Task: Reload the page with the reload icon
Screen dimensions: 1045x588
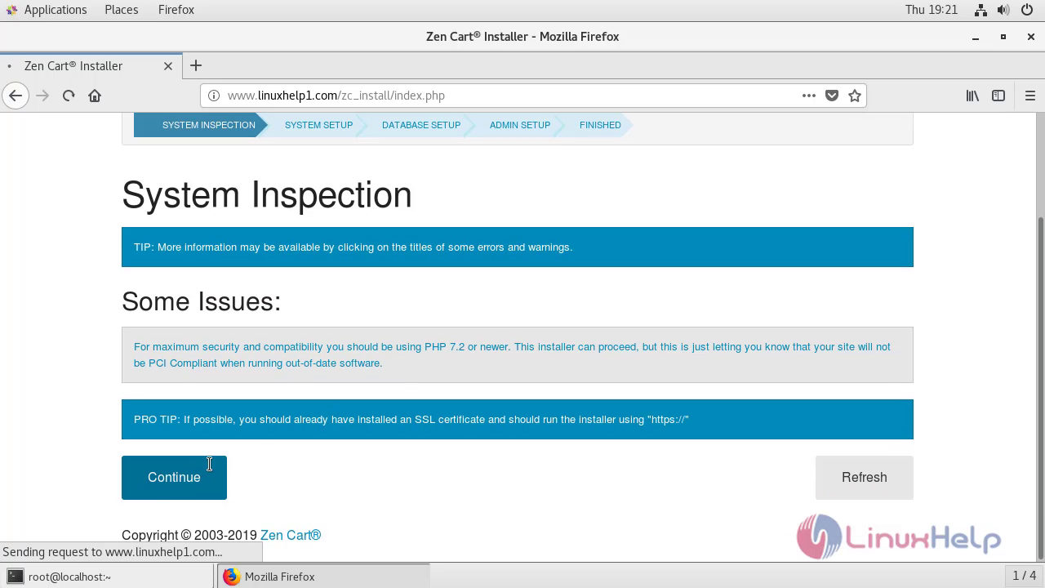Action: click(x=69, y=96)
